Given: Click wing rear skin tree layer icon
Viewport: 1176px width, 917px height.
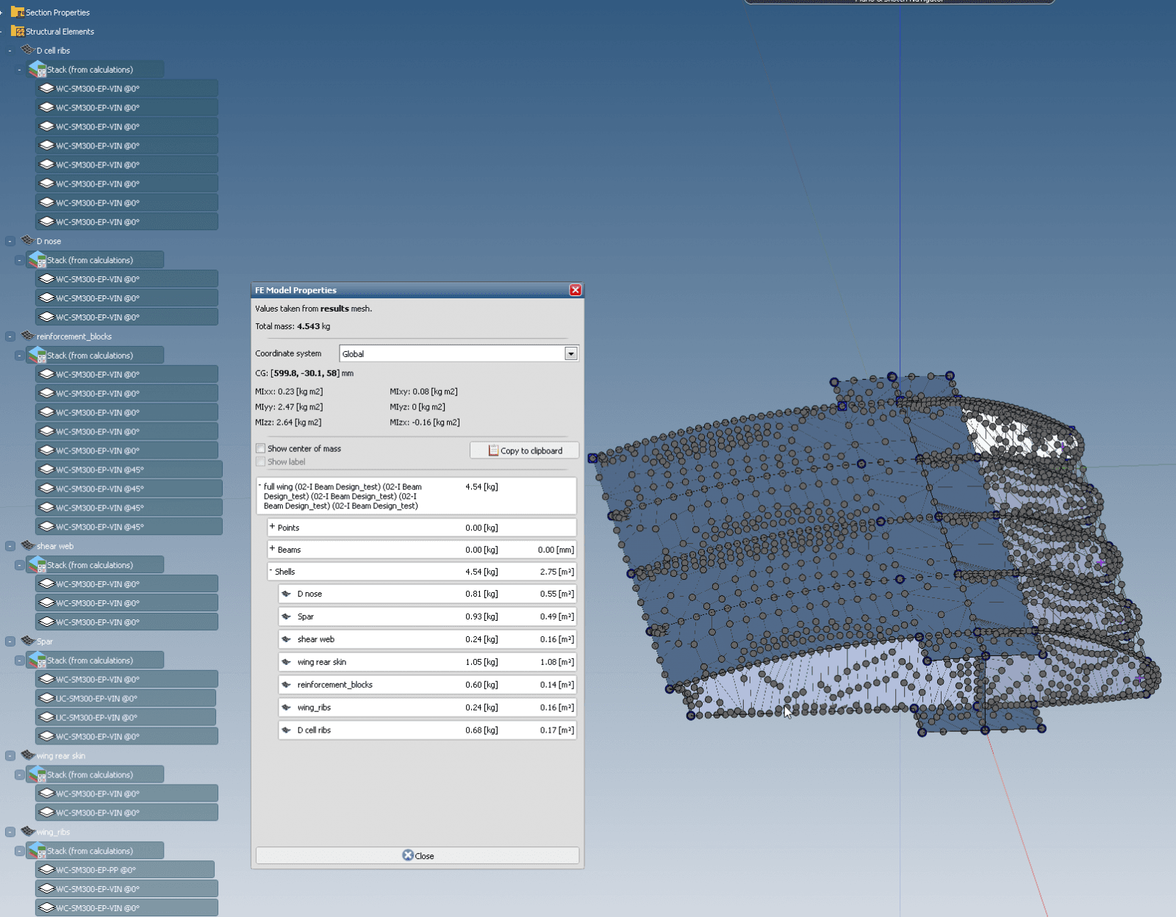Looking at the screenshot, I should pos(28,755).
